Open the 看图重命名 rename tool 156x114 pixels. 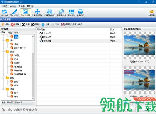[x=61, y=13]
